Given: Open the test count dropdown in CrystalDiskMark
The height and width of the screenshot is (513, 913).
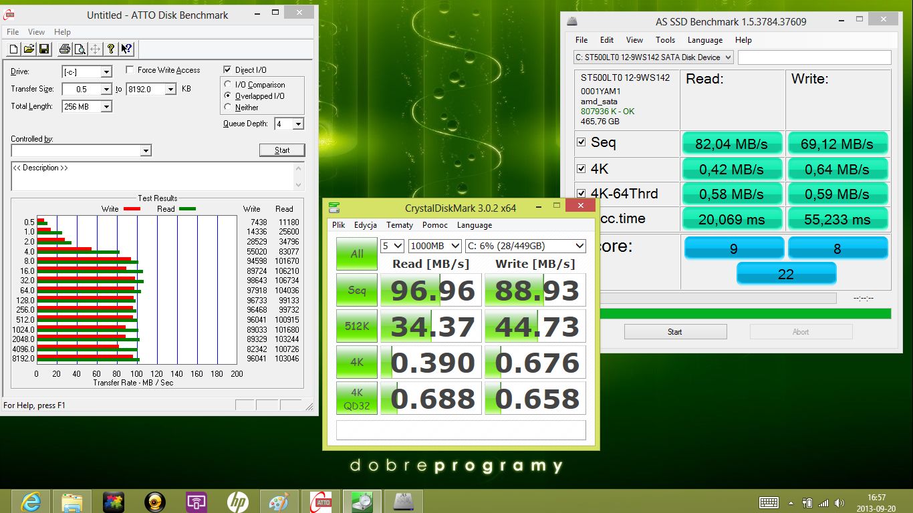Looking at the screenshot, I should tap(392, 246).
